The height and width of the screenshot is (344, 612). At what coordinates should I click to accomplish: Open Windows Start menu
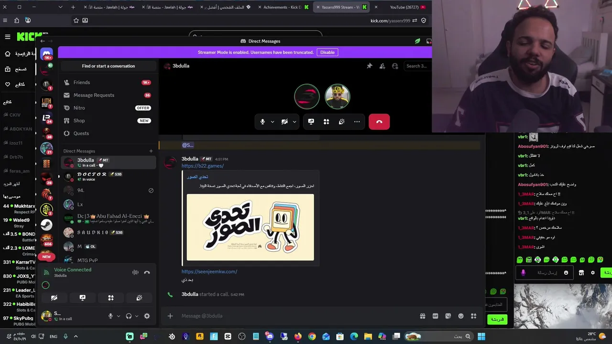[481, 336]
